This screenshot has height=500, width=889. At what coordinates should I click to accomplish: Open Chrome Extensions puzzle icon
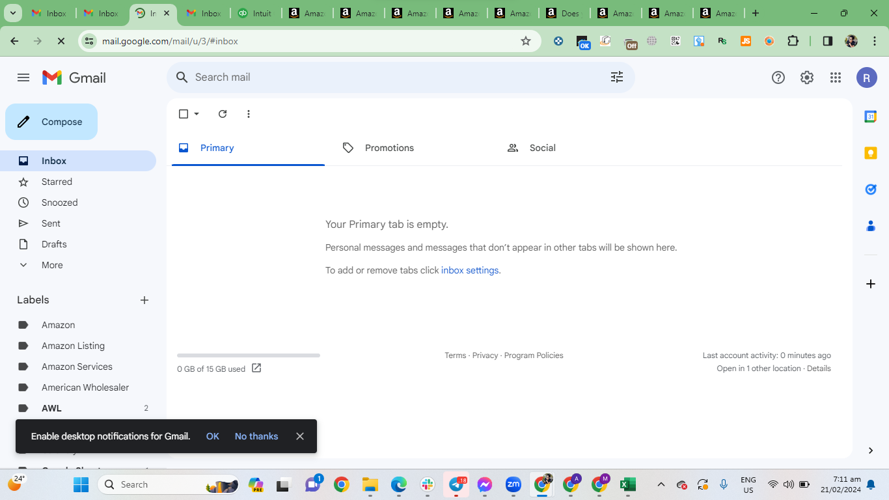coord(793,41)
